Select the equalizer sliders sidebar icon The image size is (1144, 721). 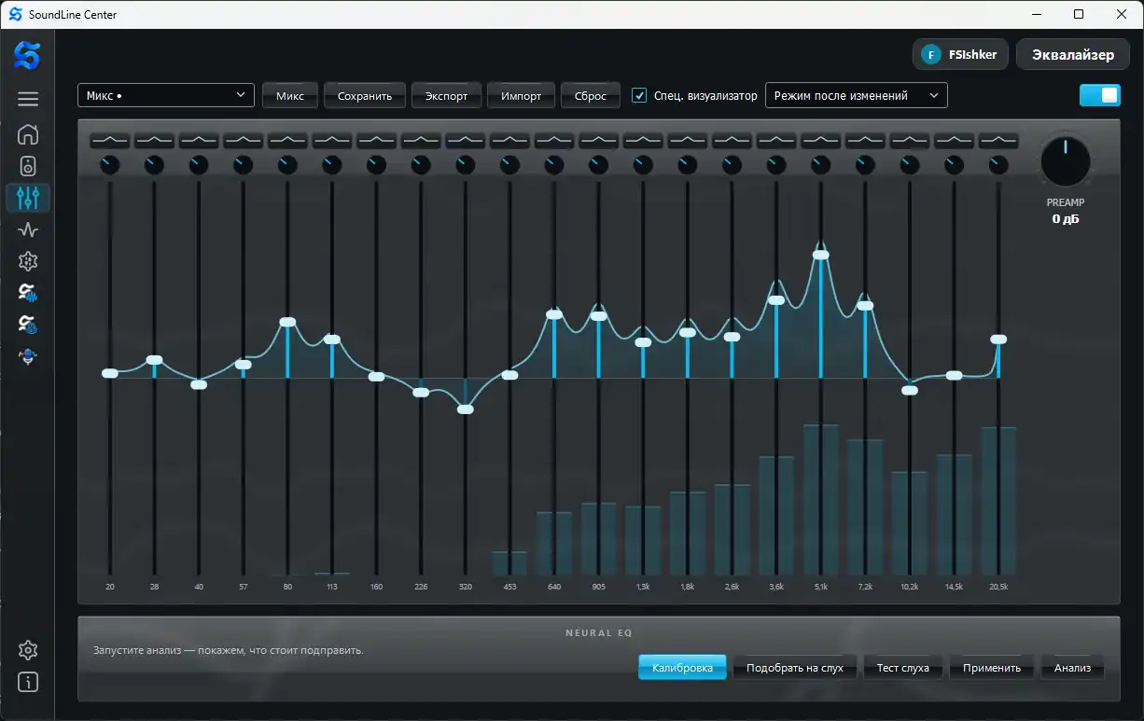pos(28,198)
